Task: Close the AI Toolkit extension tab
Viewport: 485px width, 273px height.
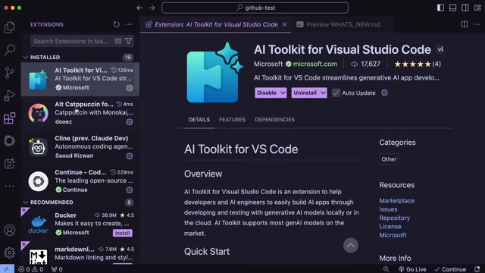Action: pos(285,24)
